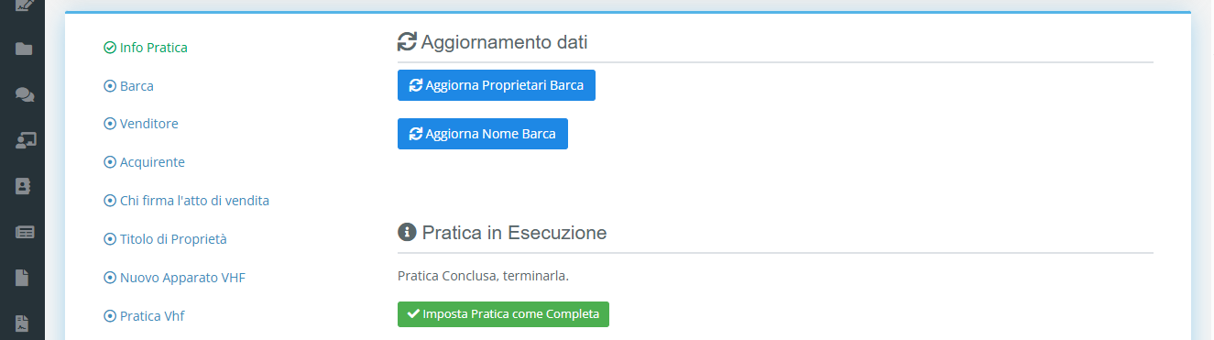Open the Pratica Vhf step

145,316
